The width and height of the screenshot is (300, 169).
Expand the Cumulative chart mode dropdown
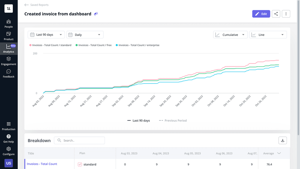[230, 35]
